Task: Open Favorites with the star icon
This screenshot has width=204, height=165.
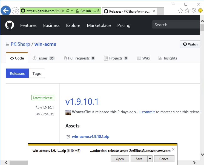Action: [187, 10]
